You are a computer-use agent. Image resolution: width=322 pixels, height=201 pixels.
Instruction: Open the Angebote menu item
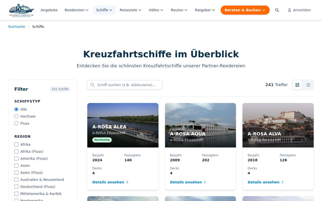[x=49, y=10]
